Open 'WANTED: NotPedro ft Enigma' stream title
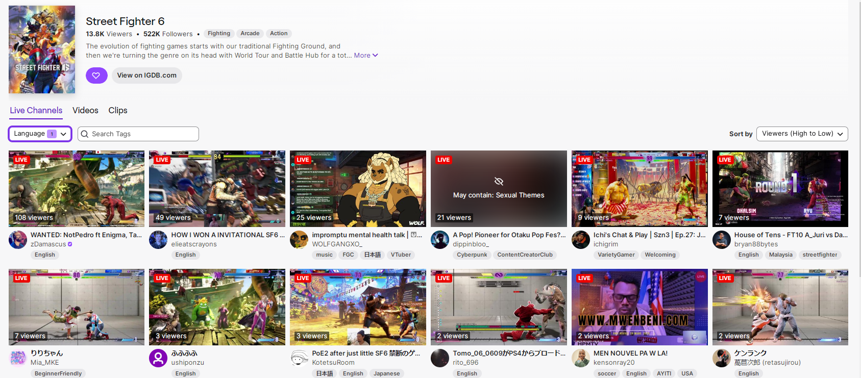 (86, 235)
